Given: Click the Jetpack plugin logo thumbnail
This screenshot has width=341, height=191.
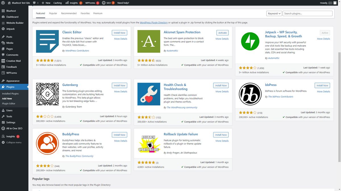Looking at the screenshot, I should click(x=250, y=41).
